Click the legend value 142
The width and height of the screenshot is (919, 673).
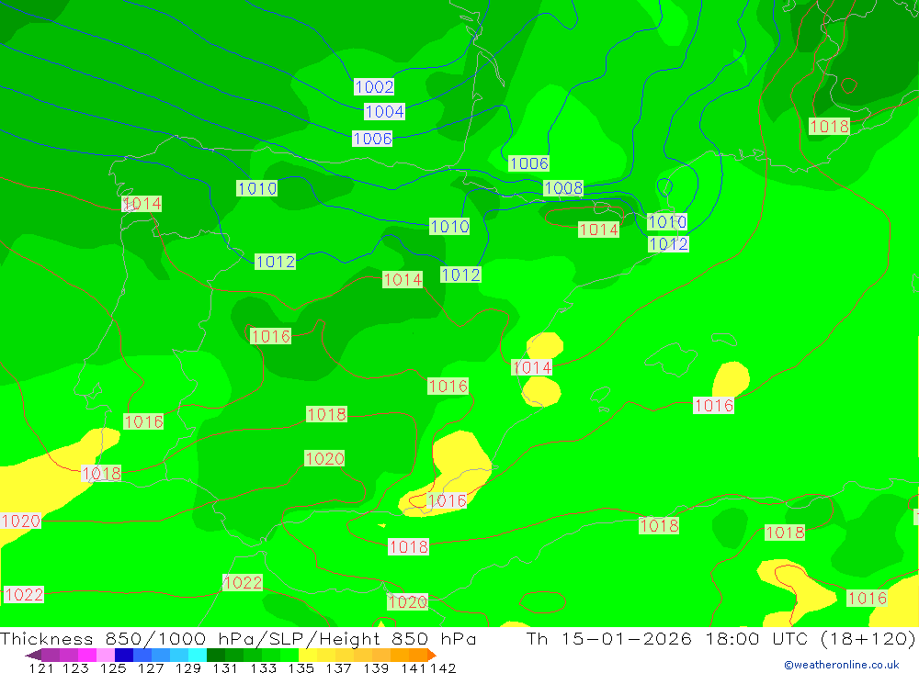click(443, 668)
